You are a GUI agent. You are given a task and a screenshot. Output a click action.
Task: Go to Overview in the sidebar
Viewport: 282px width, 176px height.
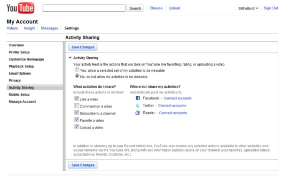tap(16, 45)
